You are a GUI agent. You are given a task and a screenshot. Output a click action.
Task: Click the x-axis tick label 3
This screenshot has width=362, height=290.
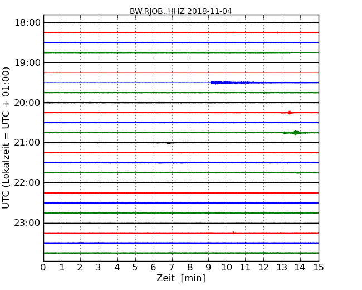pyautogui.click(x=98, y=268)
